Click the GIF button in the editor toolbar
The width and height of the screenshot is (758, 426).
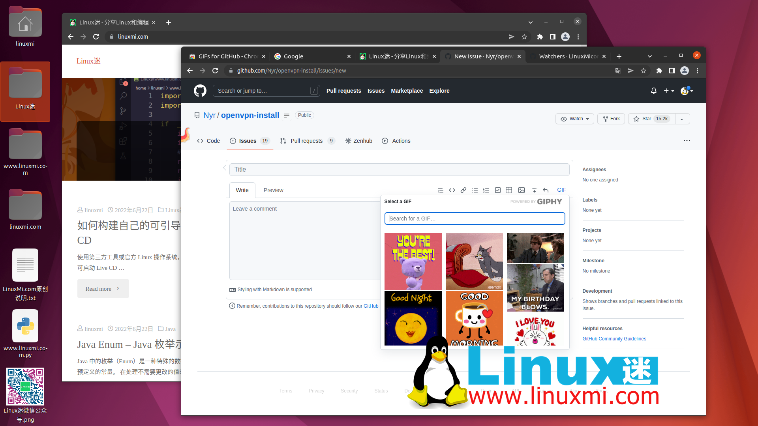[x=562, y=190]
